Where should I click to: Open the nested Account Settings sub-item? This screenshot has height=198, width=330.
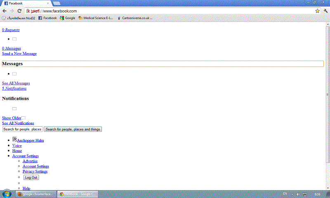click(36, 166)
